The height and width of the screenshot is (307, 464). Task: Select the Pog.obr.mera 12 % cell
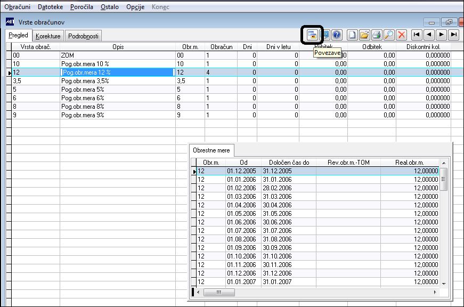(118, 72)
